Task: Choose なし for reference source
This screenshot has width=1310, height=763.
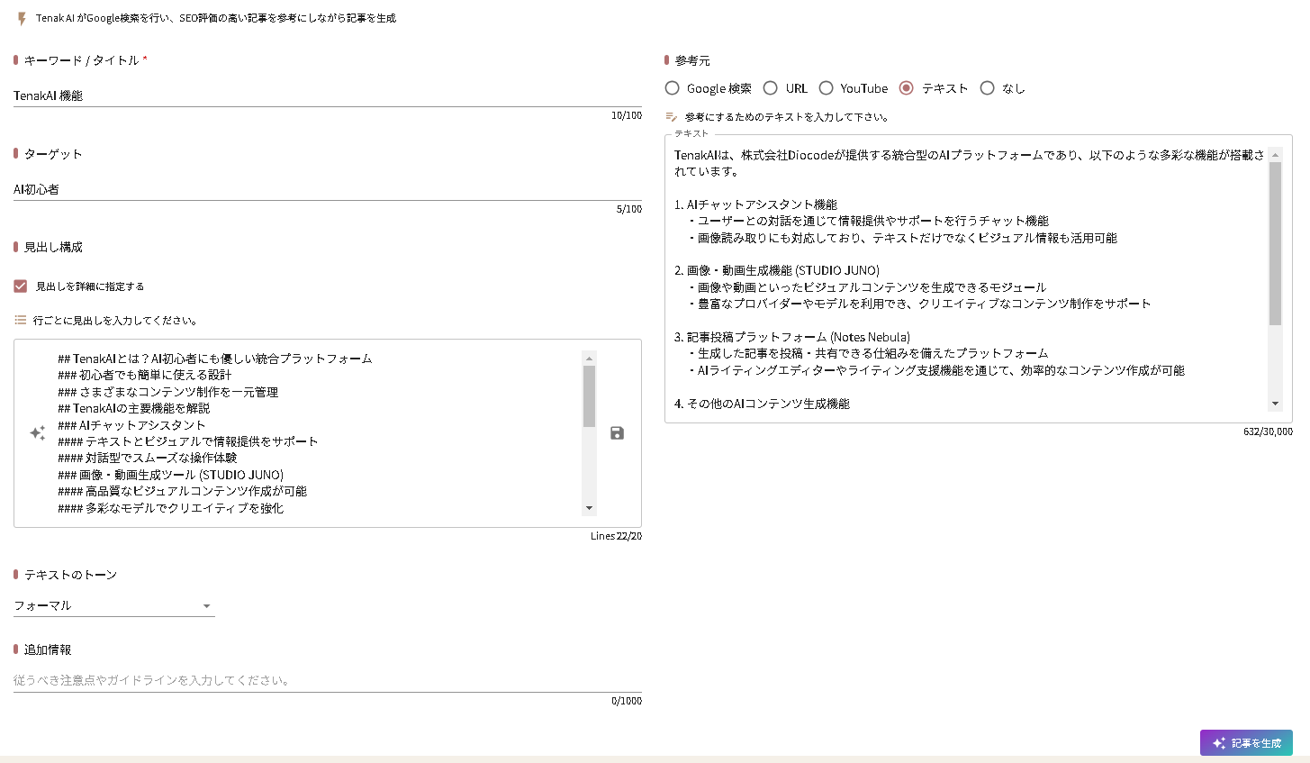Action: (x=988, y=88)
